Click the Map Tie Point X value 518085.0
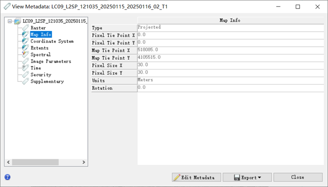The image size is (328, 187). pyautogui.click(x=230, y=50)
